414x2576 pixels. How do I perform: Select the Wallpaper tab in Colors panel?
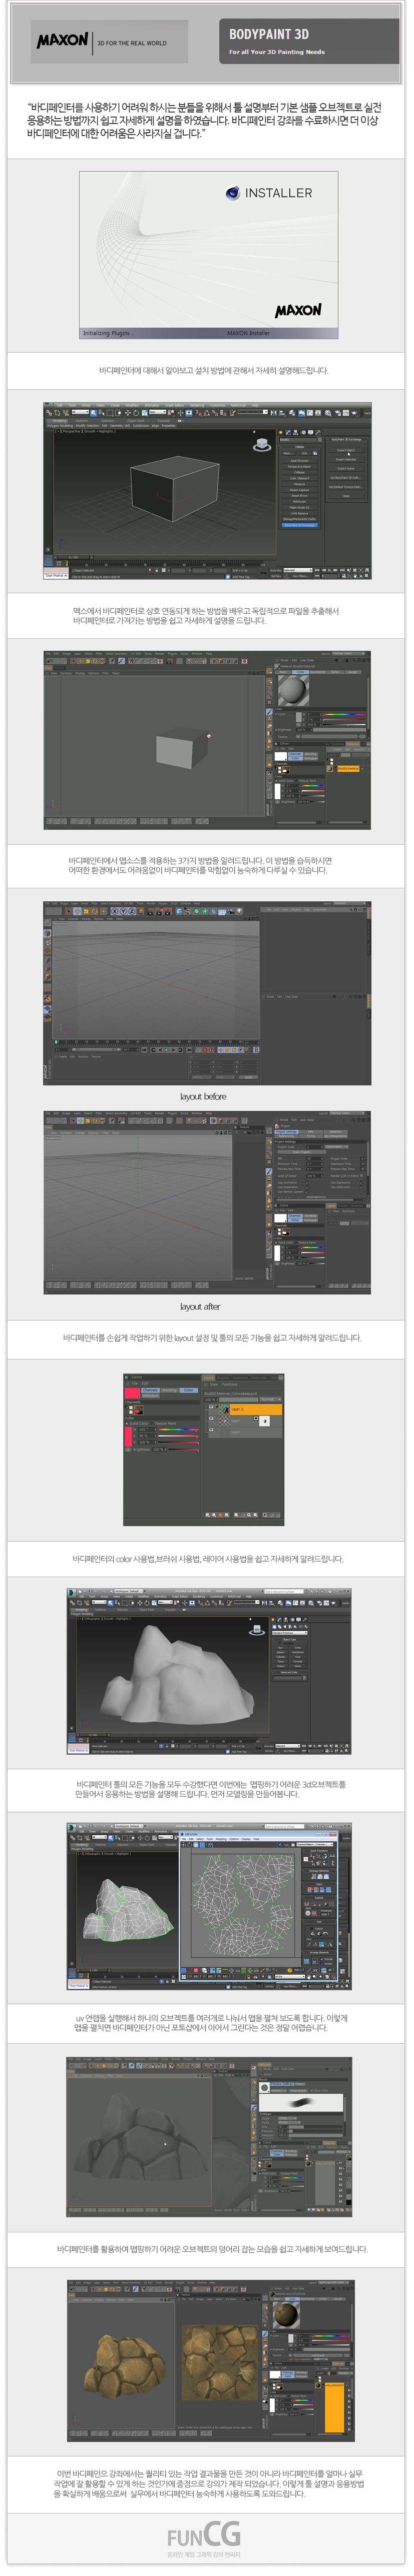[150, 1396]
